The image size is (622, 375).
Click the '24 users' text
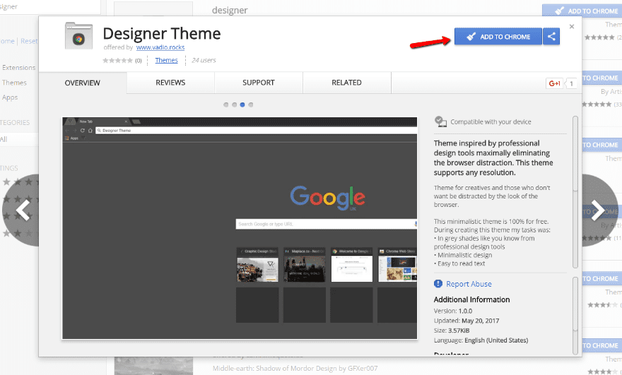tap(204, 60)
